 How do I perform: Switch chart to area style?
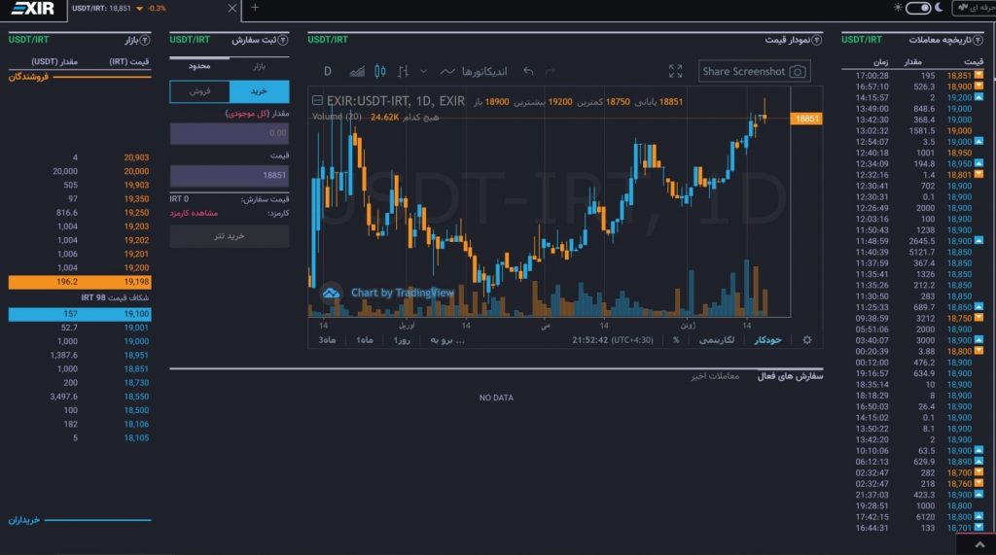click(x=357, y=71)
